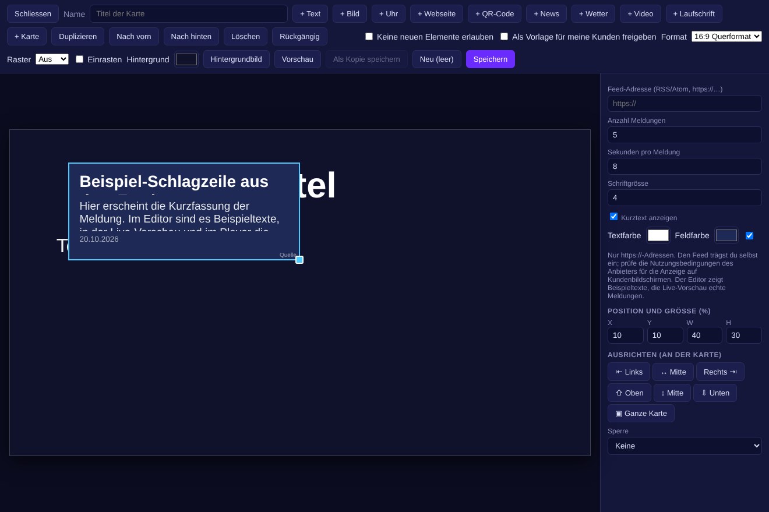Insert a QR-Code element

pos(495,13)
